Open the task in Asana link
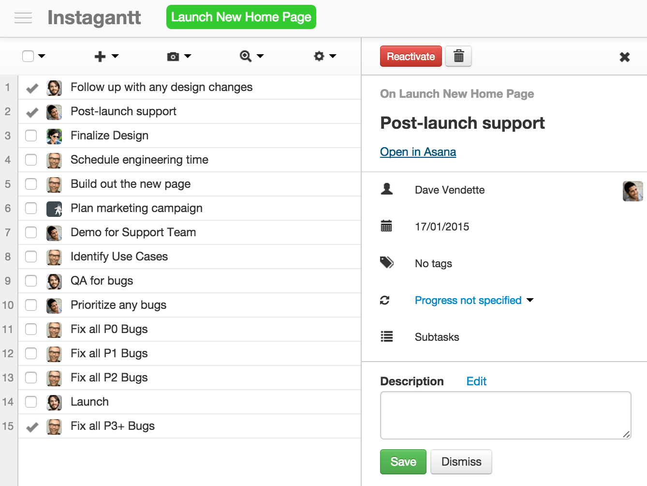This screenshot has height=486, width=647. point(418,152)
